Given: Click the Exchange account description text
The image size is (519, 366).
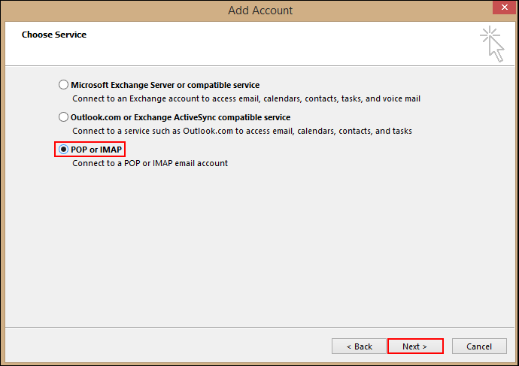Looking at the screenshot, I should (x=246, y=98).
